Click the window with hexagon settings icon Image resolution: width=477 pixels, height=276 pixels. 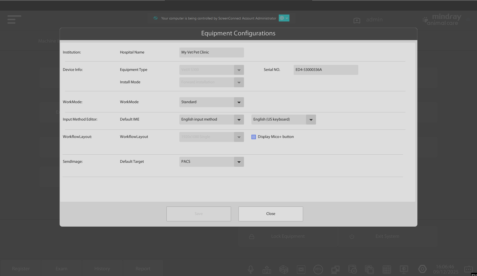click(352, 269)
